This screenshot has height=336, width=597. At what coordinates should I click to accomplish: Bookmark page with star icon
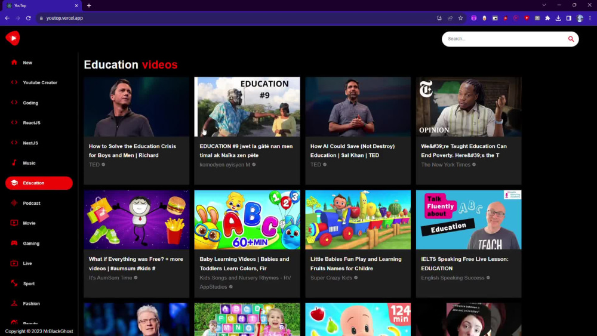[460, 18]
